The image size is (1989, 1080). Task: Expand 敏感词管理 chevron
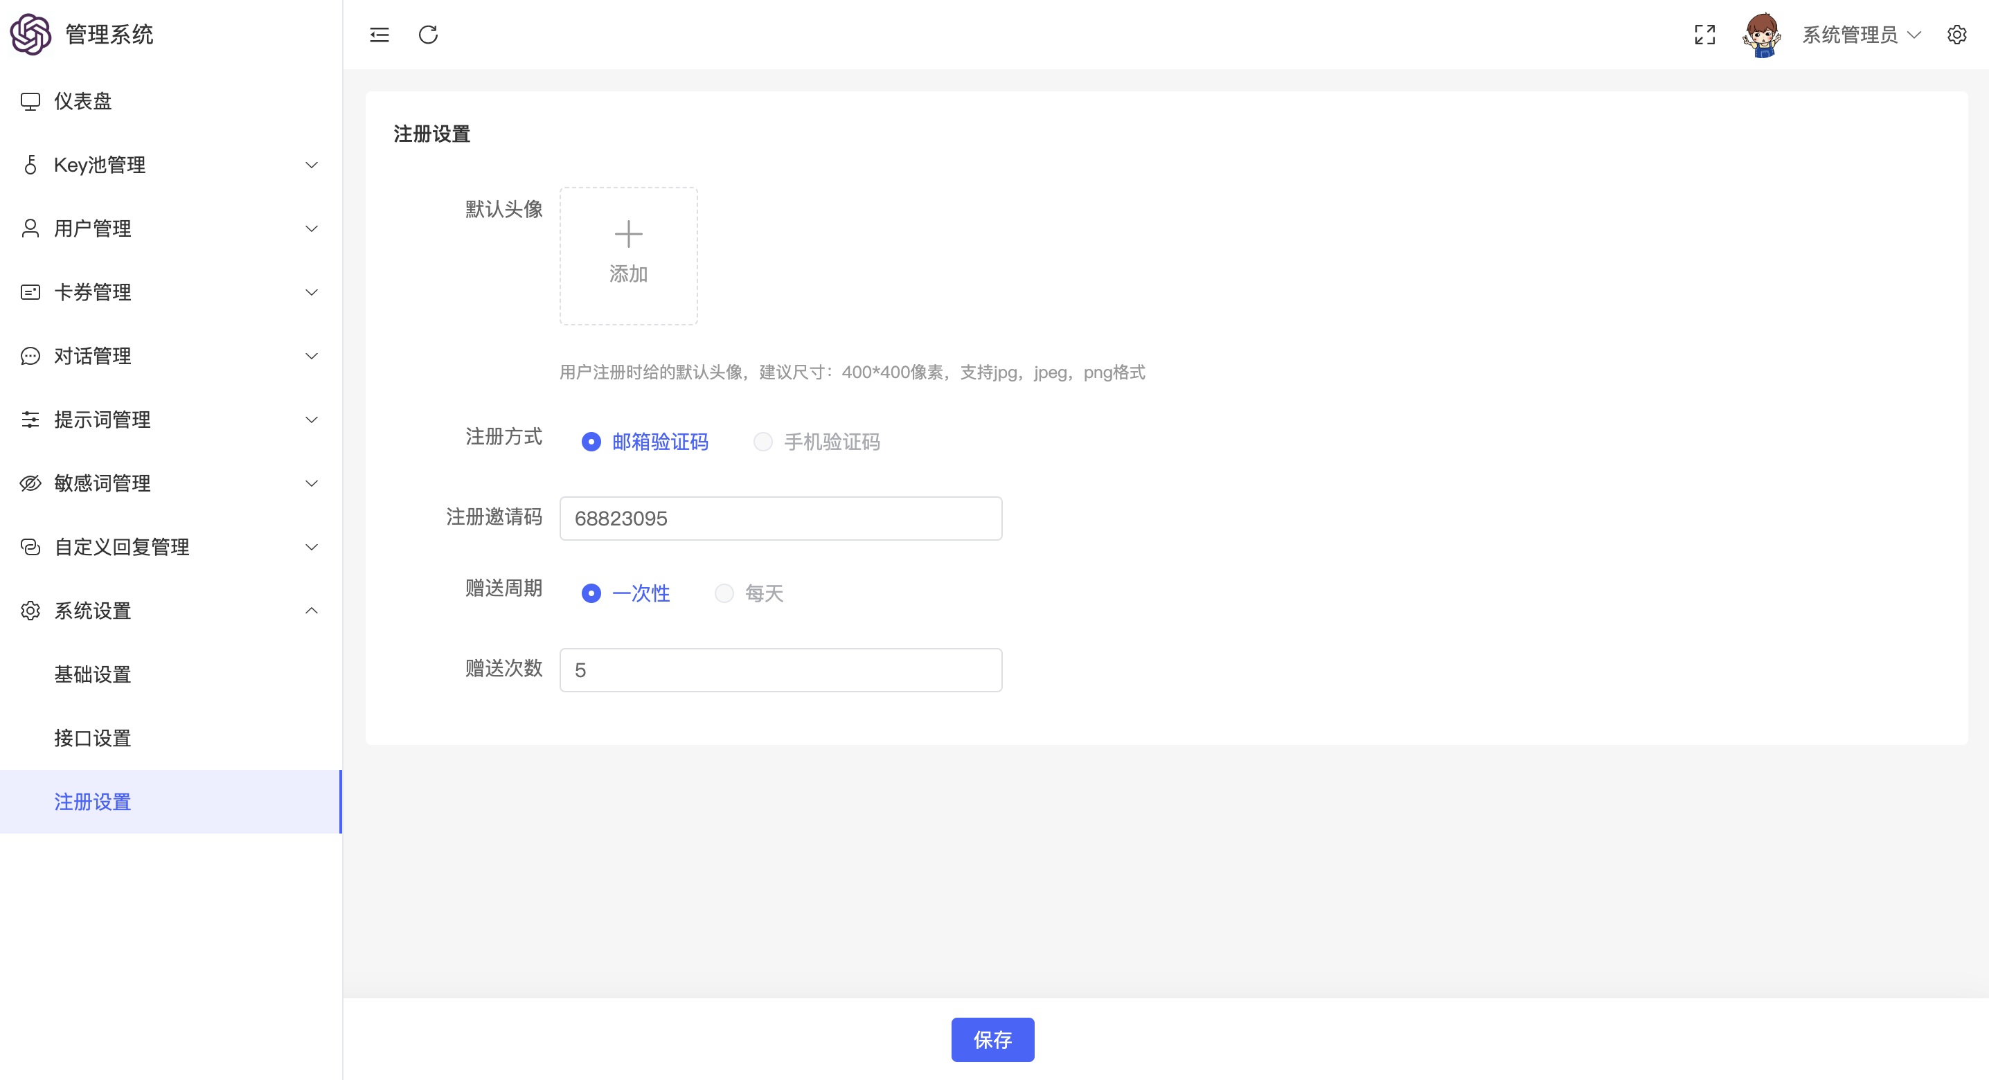pyautogui.click(x=311, y=483)
